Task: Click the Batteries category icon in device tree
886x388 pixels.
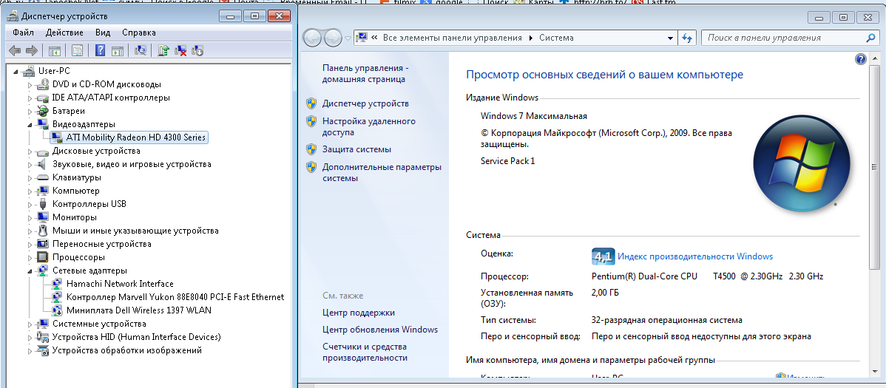Action: point(42,111)
